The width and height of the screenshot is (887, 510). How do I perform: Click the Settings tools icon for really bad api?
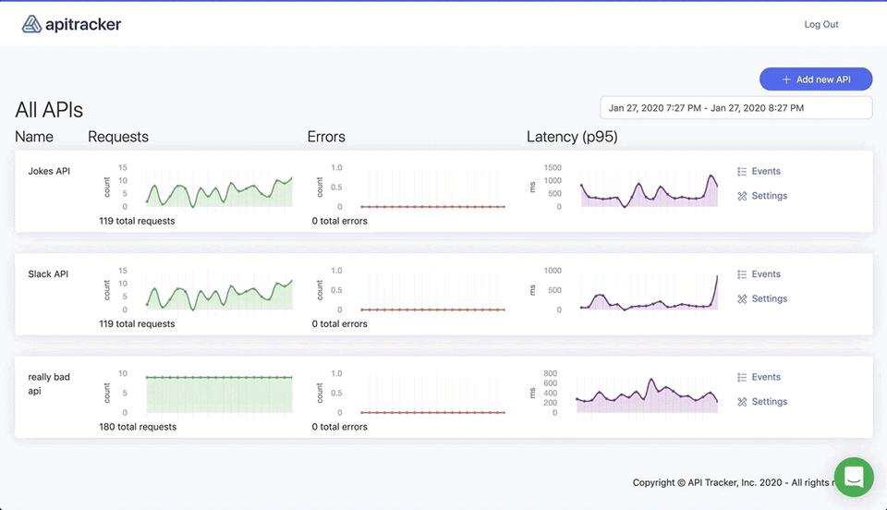click(x=742, y=402)
